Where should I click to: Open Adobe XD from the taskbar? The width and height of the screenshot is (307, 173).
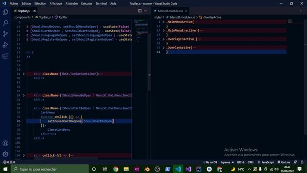pos(136,169)
